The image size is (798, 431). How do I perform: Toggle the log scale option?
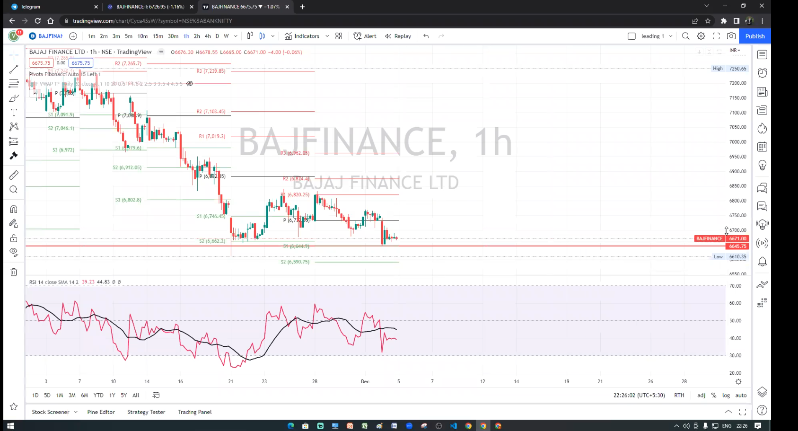(726, 395)
